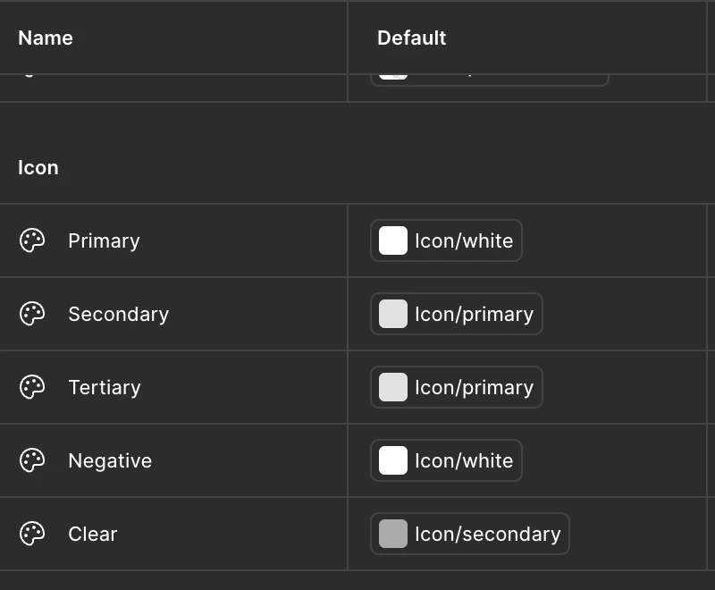715x590 pixels.
Task: Click the Icon group header
Action: [38, 168]
